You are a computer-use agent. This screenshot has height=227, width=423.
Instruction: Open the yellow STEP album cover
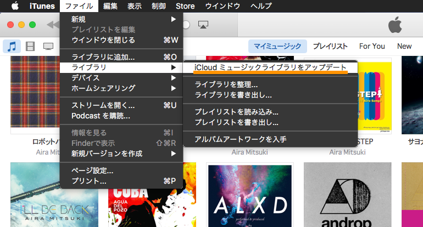click(x=374, y=95)
